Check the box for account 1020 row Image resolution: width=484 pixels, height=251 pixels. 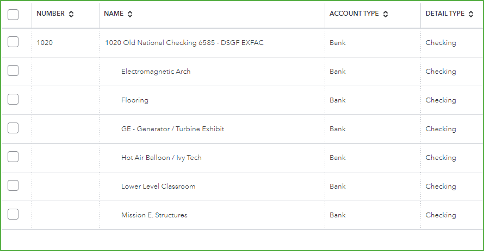coord(13,42)
